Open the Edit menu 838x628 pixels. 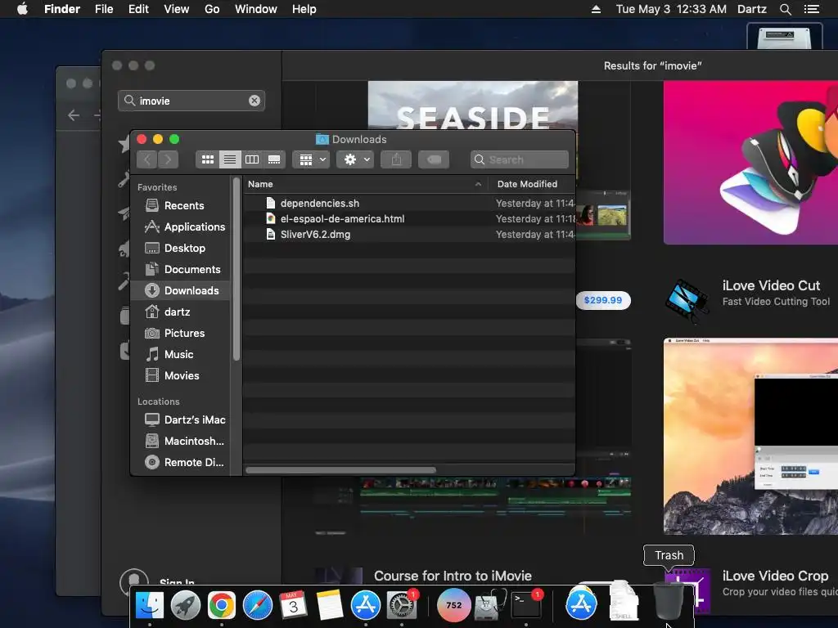point(138,9)
